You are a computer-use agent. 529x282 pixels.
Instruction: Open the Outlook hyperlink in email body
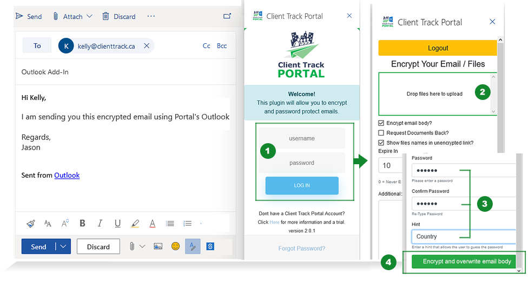(67, 175)
